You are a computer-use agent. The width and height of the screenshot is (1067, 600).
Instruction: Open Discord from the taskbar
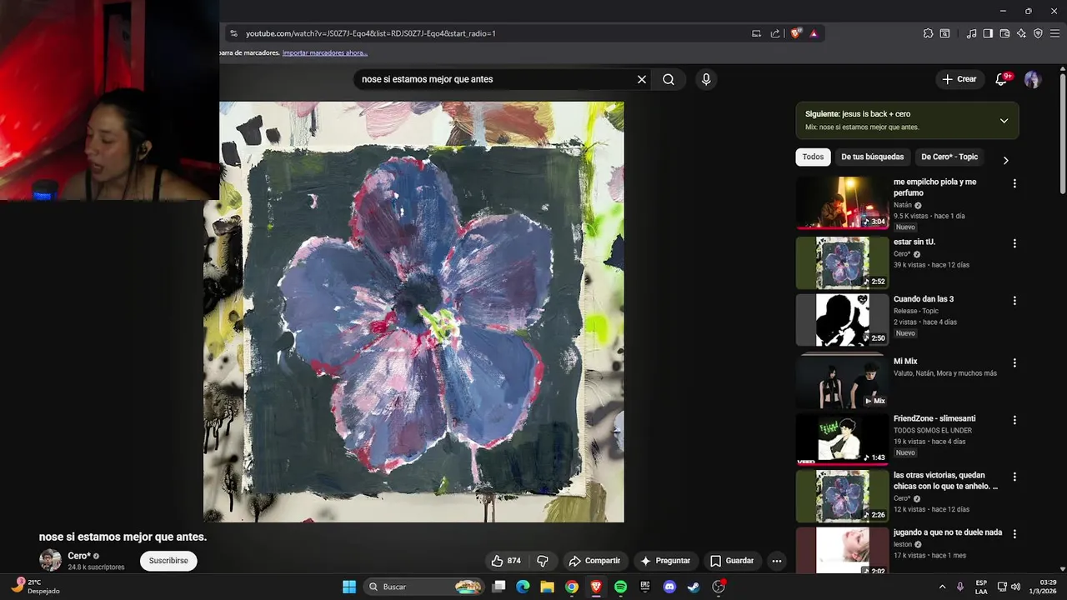click(x=669, y=587)
